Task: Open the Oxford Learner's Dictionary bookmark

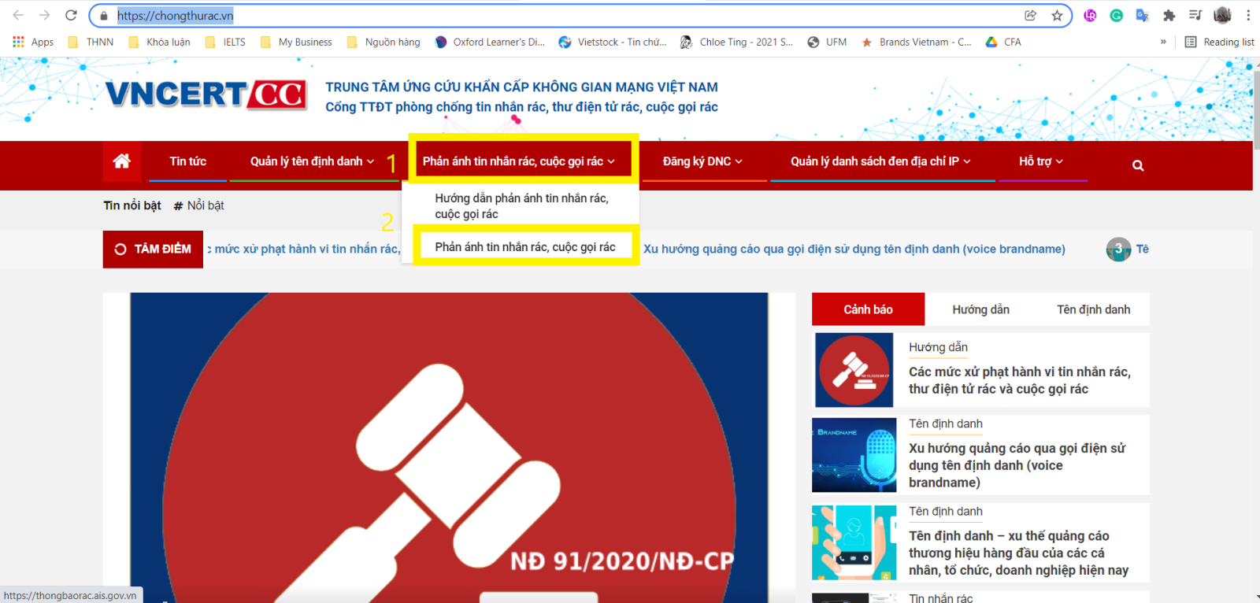Action: [x=490, y=42]
